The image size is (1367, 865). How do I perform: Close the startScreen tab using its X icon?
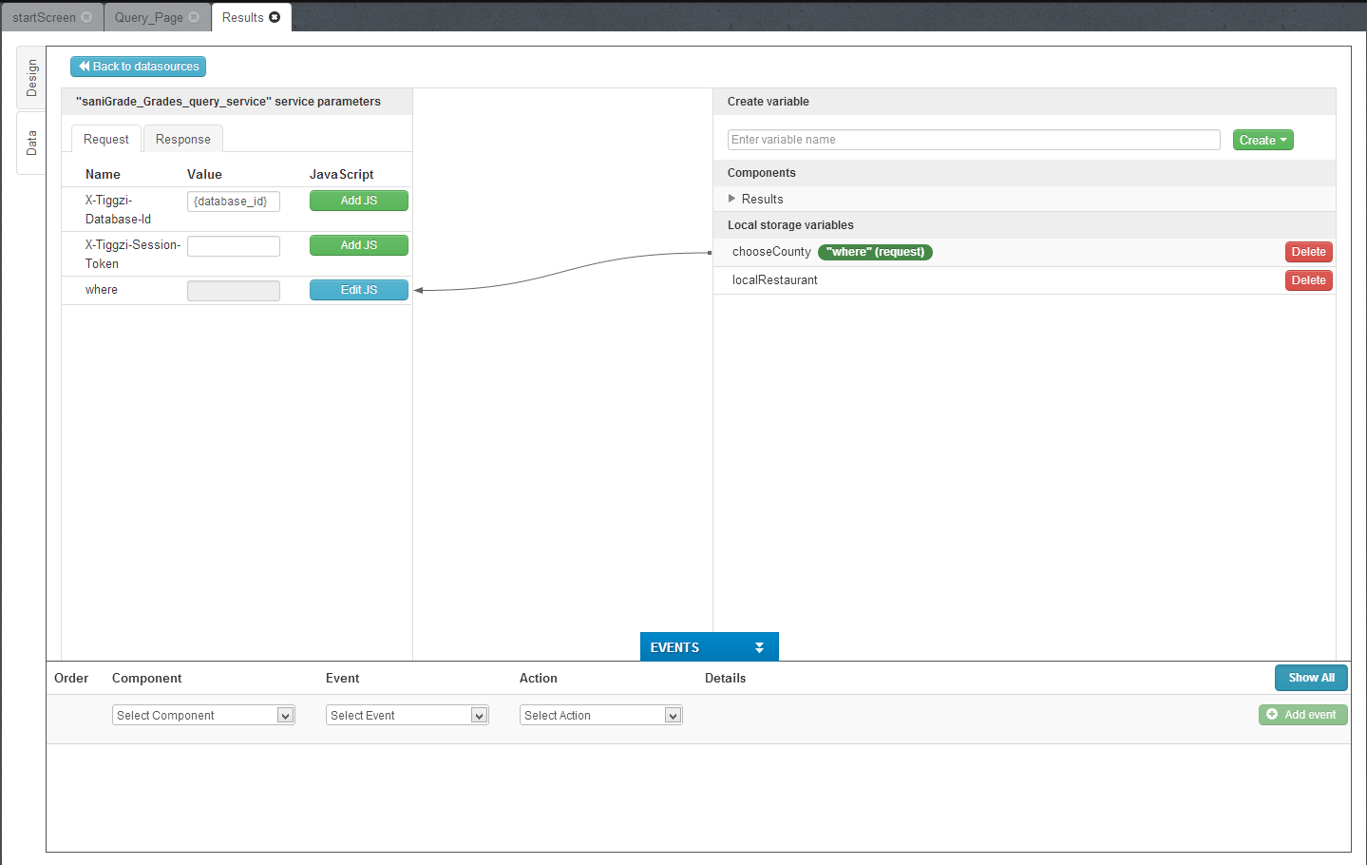pos(86,17)
